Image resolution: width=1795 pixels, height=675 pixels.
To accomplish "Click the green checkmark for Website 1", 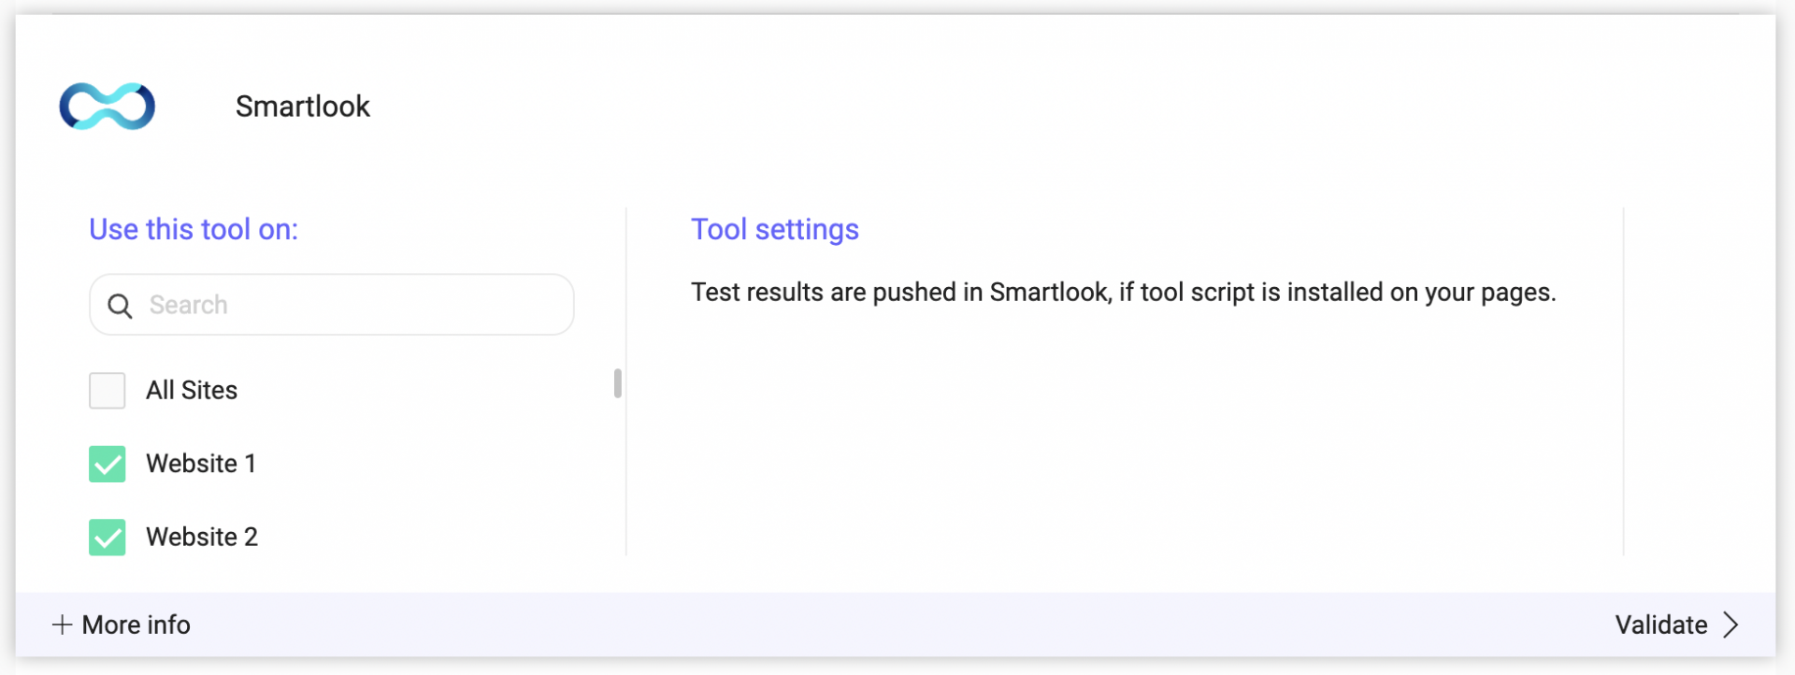I will click(x=108, y=464).
